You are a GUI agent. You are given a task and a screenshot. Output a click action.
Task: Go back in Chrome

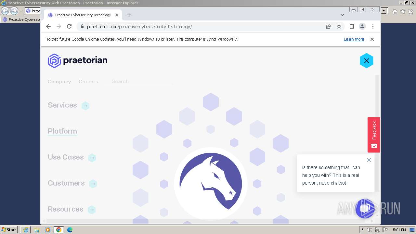[x=48, y=26]
